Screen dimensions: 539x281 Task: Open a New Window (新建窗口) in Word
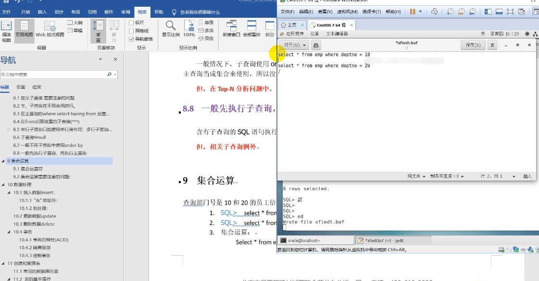point(231,29)
